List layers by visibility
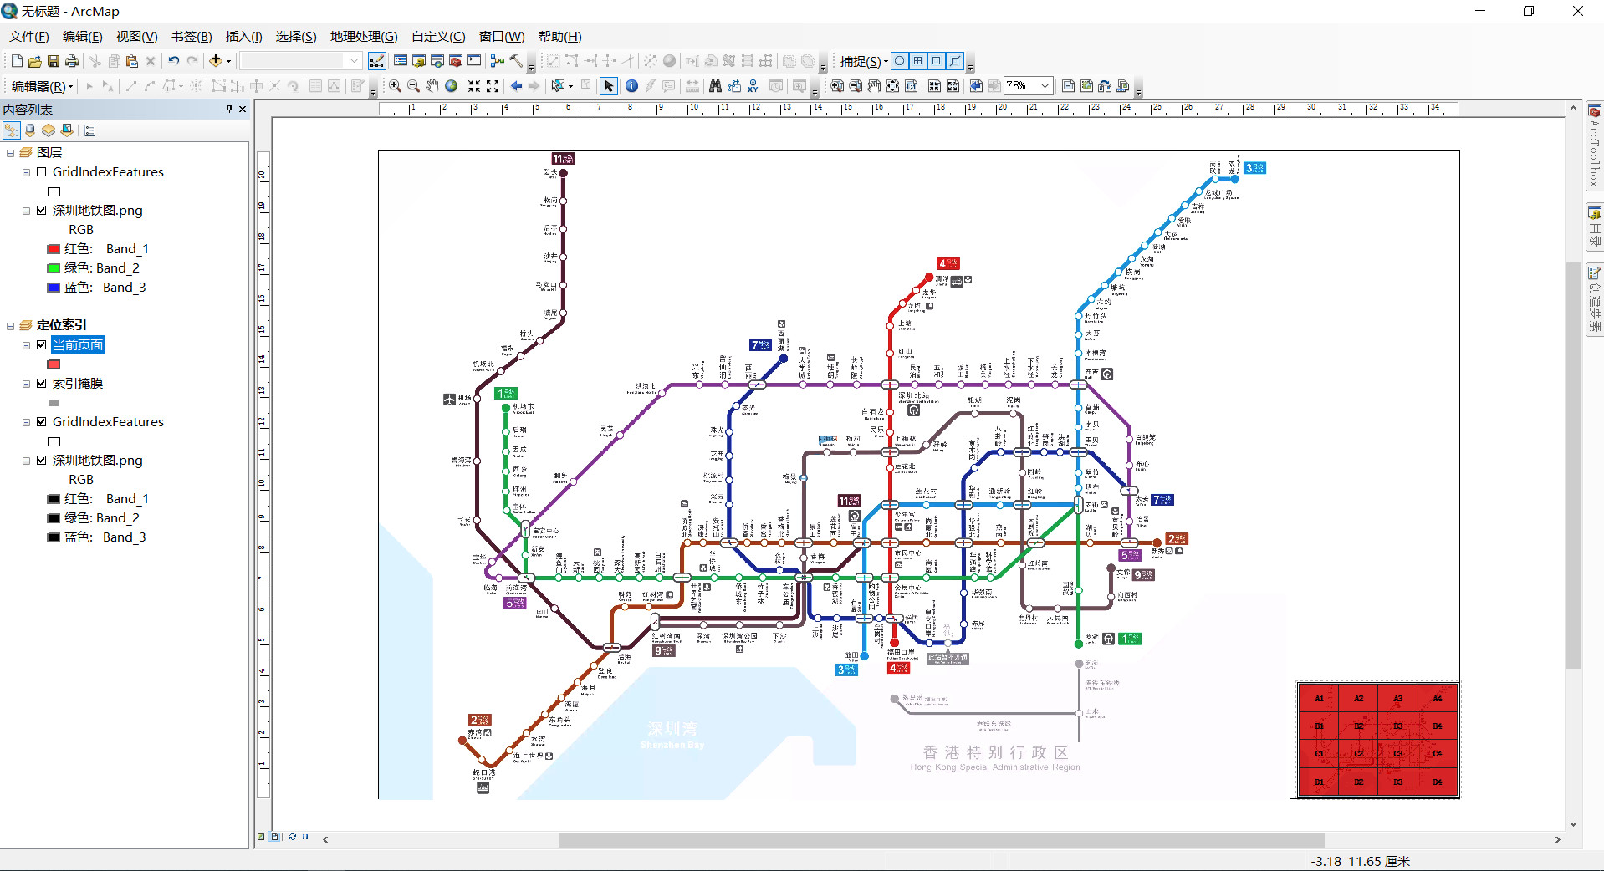Screen dimensions: 1604x871 click(x=49, y=130)
